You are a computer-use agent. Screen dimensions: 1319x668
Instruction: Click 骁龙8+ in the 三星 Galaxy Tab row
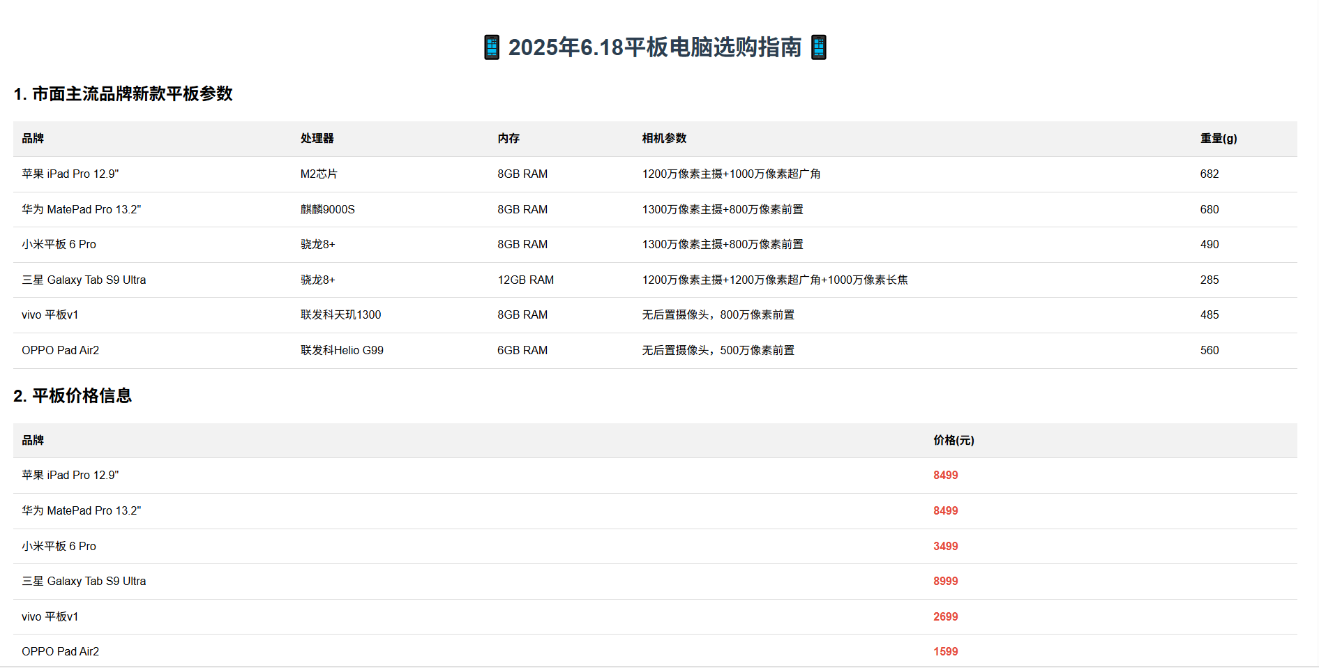coord(318,280)
